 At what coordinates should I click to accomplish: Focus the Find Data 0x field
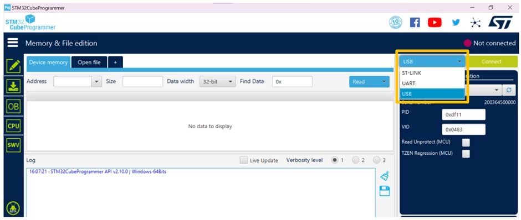(x=293, y=81)
